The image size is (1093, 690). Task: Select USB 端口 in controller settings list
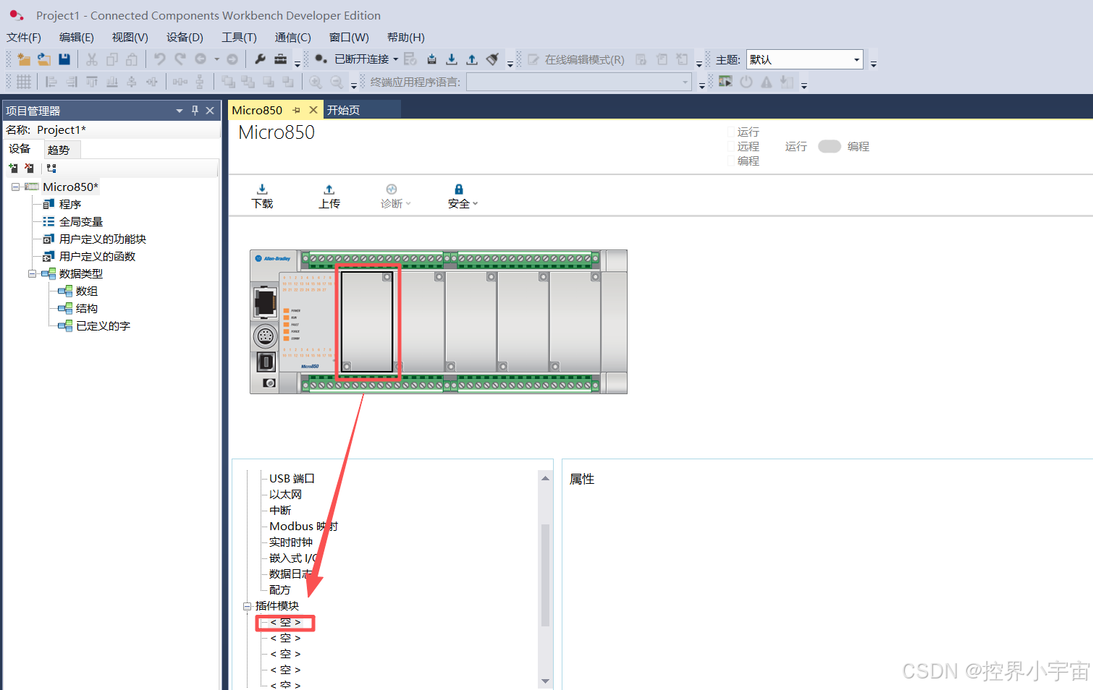click(x=292, y=478)
